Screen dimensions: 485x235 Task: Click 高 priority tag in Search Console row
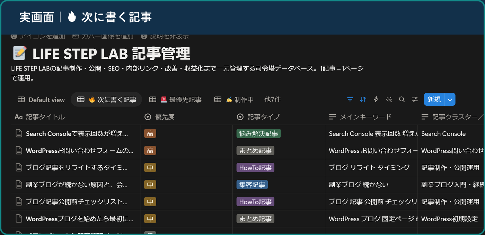coord(150,134)
